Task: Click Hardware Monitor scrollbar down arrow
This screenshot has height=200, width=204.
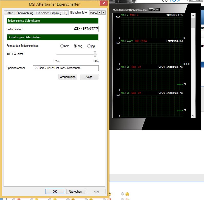Action: (x=193, y=116)
